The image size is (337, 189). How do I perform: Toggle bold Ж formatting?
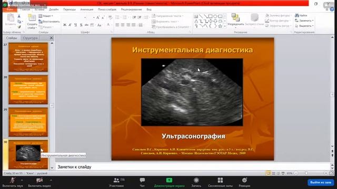click(65, 25)
